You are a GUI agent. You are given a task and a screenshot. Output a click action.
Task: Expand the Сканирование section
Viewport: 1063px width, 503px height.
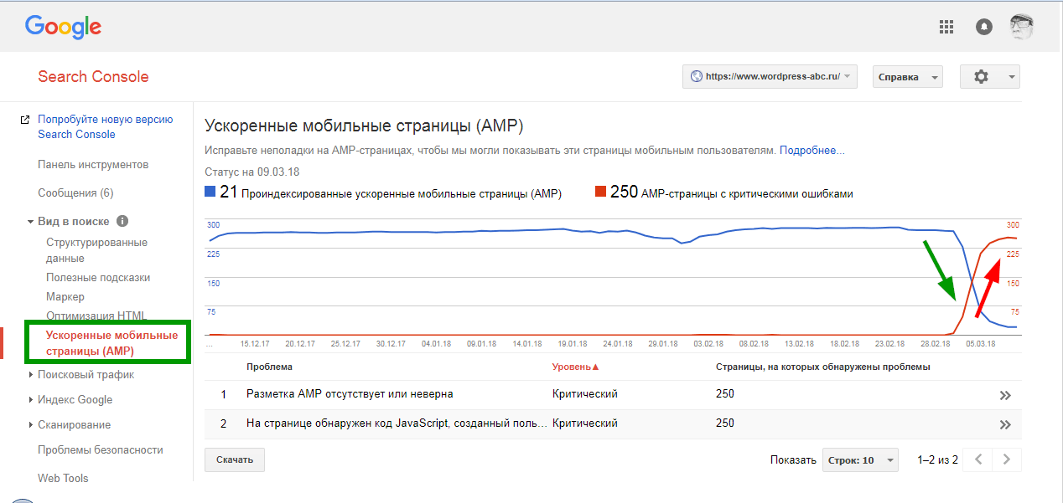coord(31,425)
